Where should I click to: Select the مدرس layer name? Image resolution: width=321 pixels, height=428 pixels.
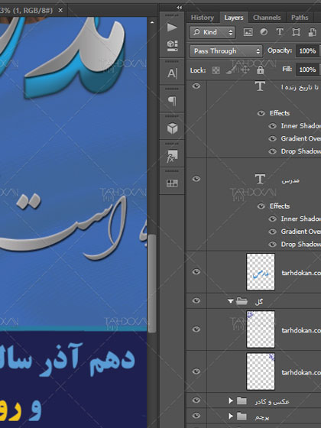click(290, 180)
